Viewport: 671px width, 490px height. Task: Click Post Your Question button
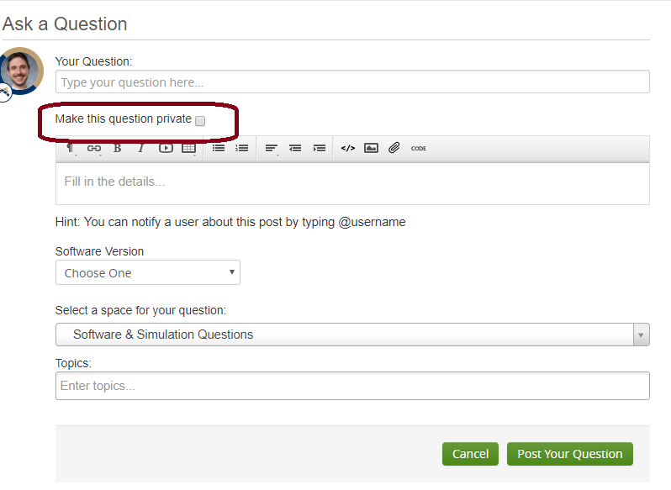[569, 454]
